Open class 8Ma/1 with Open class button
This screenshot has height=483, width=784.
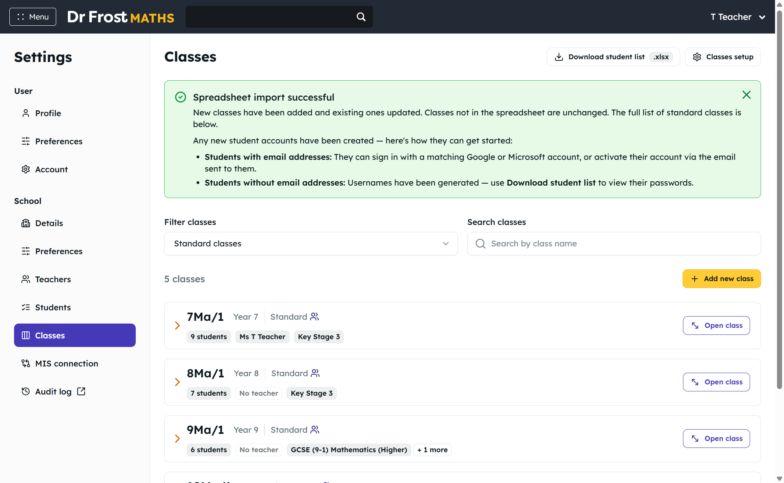click(716, 382)
